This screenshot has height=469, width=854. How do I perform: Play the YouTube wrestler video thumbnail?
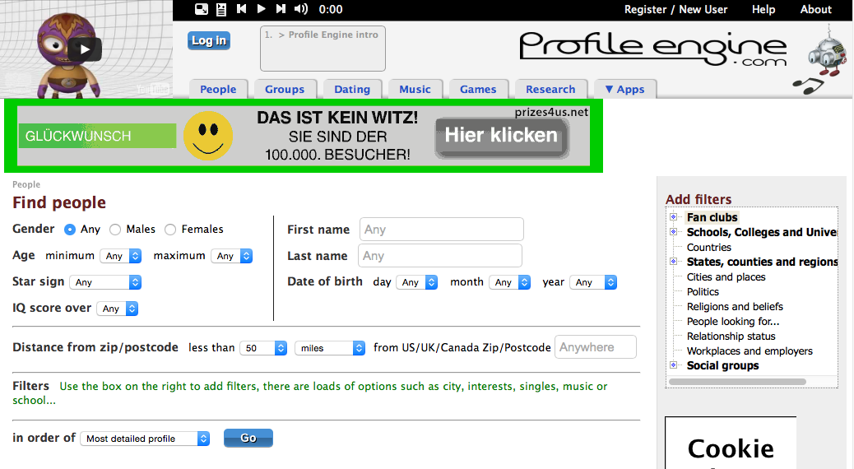(85, 49)
